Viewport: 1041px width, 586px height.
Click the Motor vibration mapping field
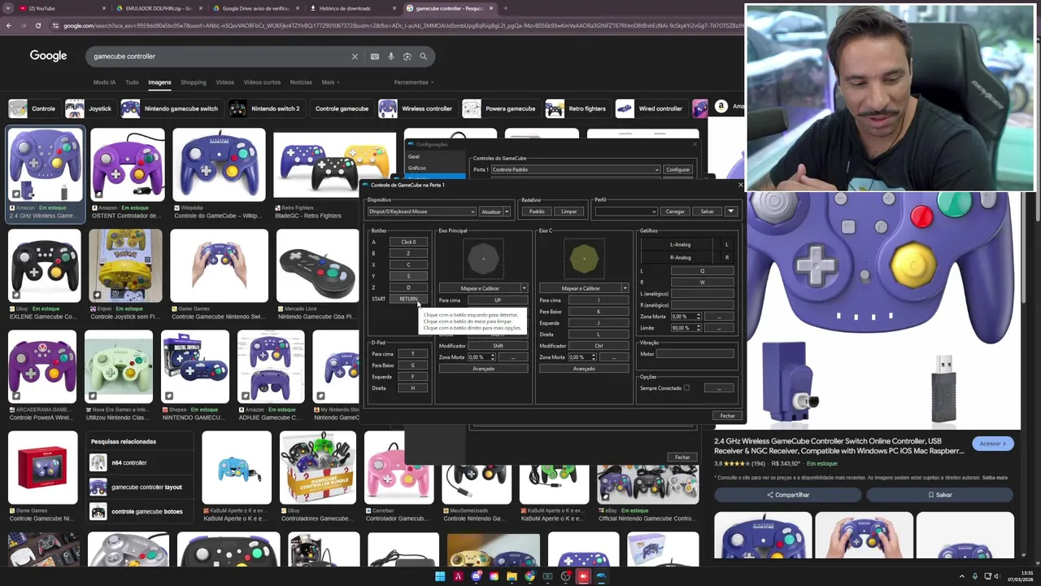(x=695, y=354)
